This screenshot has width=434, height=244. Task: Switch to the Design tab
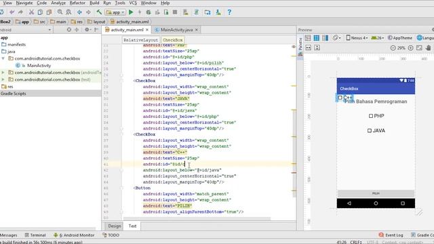115,226
